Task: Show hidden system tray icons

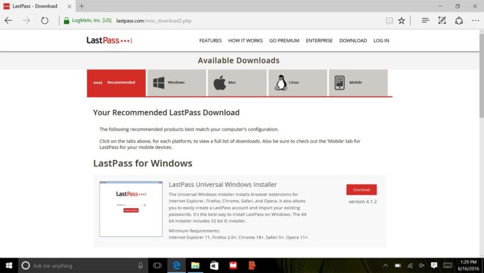Action: pos(385,265)
